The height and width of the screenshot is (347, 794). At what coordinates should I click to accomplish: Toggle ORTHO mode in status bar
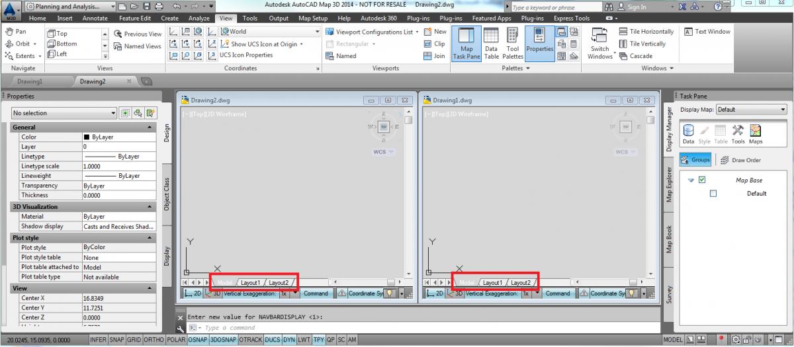154,340
